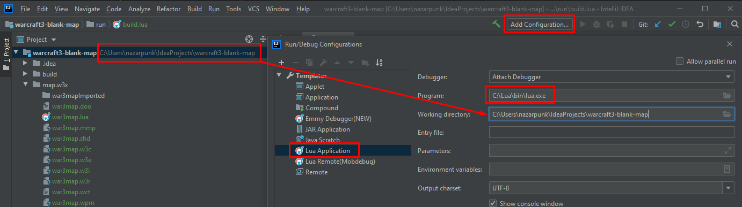The width and height of the screenshot is (742, 207).
Task: Open the VCS menu
Action: pos(253,9)
